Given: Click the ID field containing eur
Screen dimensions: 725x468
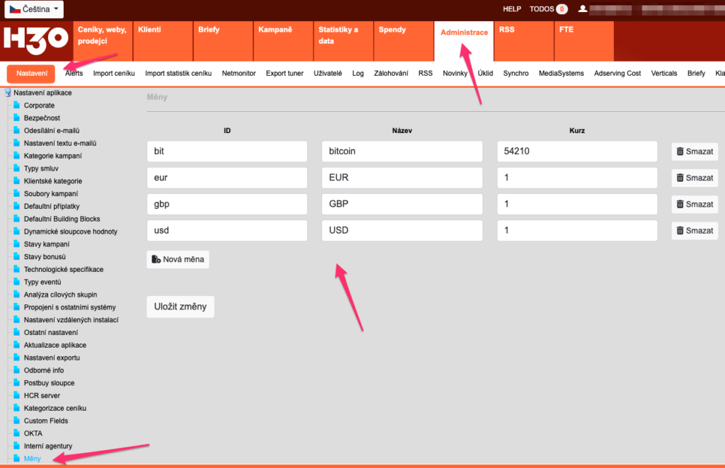Looking at the screenshot, I should [x=227, y=178].
